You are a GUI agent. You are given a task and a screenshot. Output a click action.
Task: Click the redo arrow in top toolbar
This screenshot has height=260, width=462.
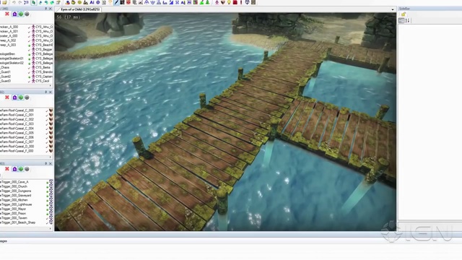(x=19, y=2)
